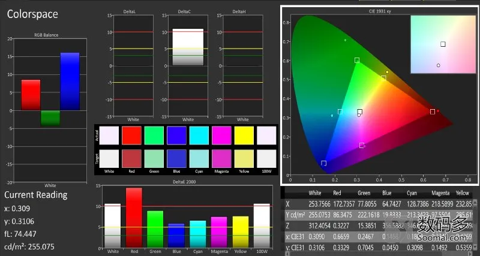Click the Red bar in DeltaE 2000 chart
The height and width of the screenshot is (256, 480).
pyautogui.click(x=134, y=218)
